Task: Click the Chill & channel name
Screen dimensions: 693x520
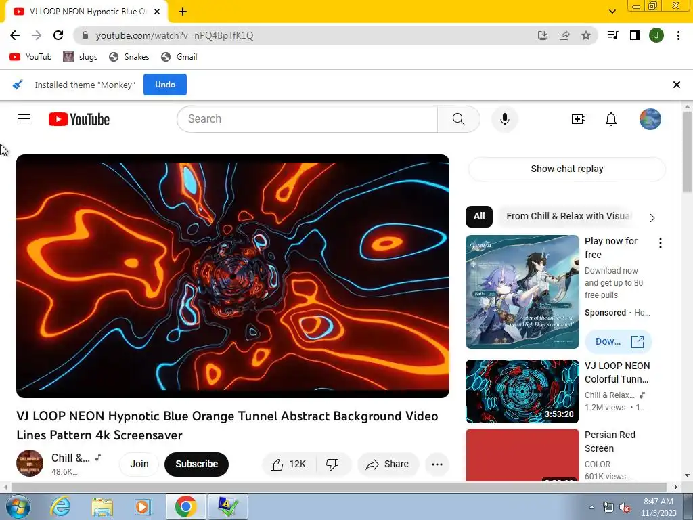Action: 70,458
